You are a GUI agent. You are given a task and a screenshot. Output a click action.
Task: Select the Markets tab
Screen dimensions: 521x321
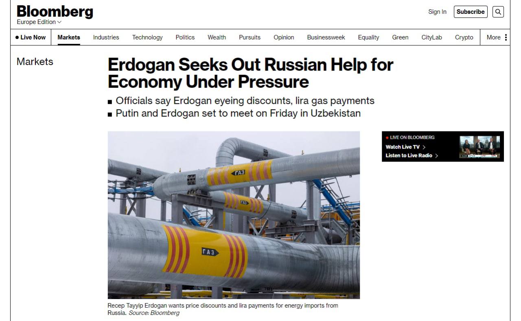69,37
